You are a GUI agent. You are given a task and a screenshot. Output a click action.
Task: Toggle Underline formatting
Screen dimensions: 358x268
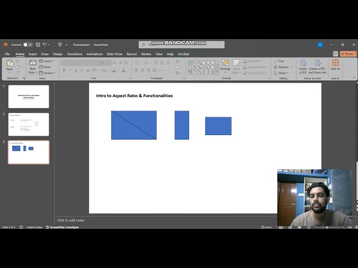[x=76, y=70]
